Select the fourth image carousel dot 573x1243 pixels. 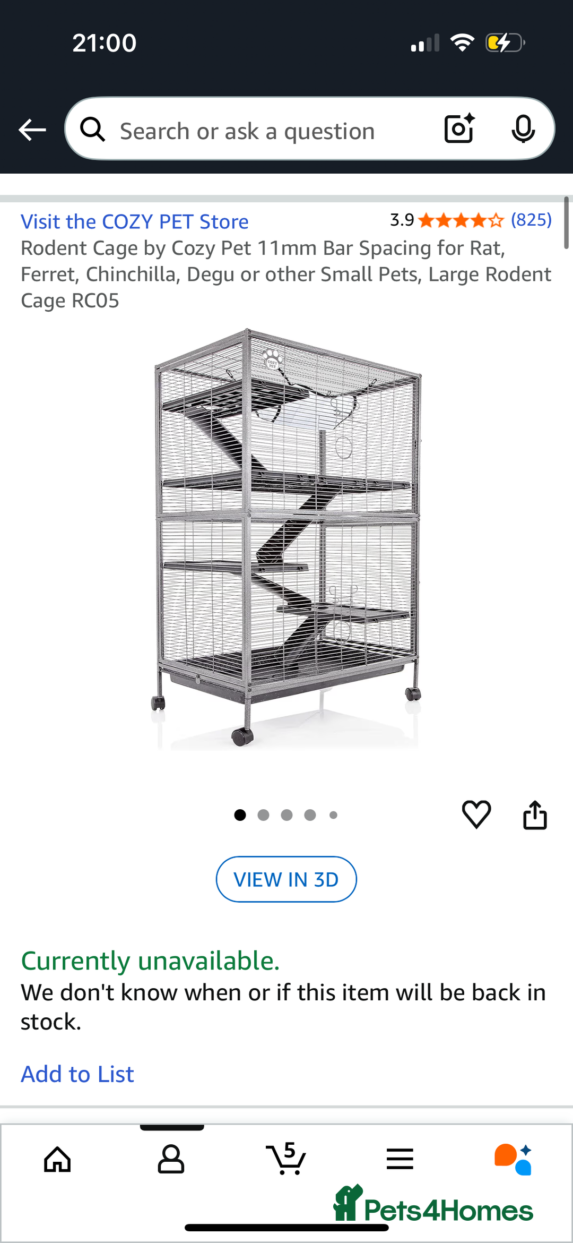tap(310, 815)
